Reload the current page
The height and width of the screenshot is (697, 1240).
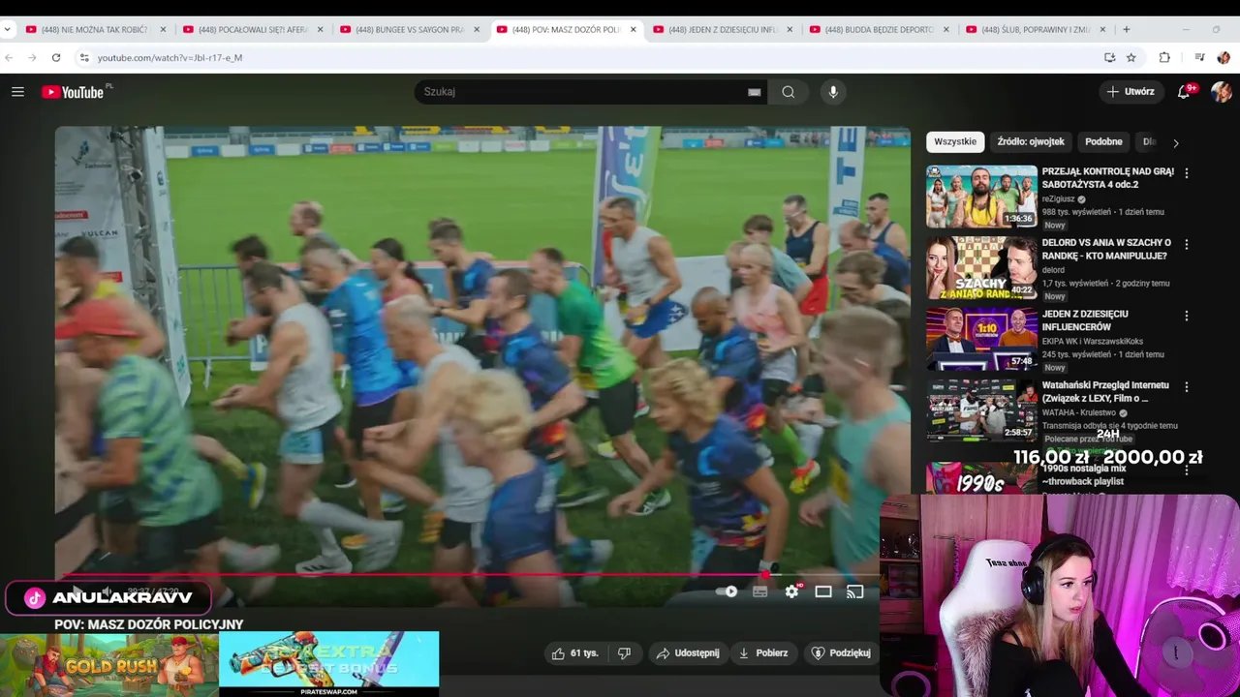(56, 58)
